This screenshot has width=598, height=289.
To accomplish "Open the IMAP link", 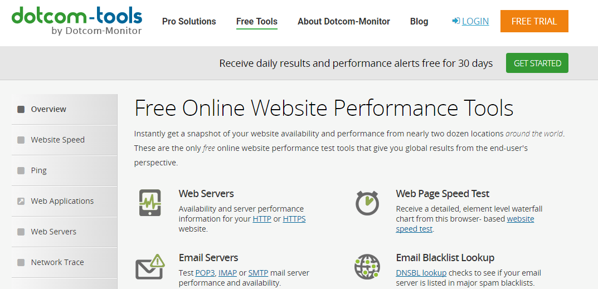I will [x=228, y=273].
